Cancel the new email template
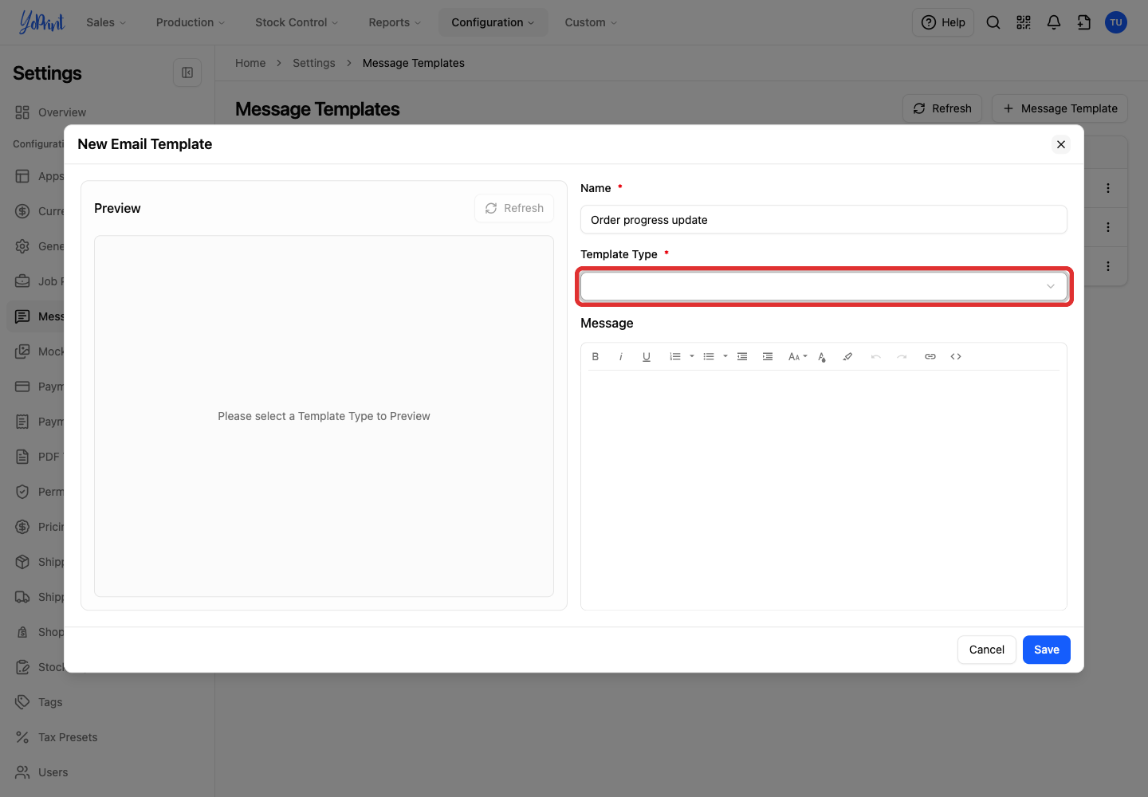The width and height of the screenshot is (1148, 797). point(987,650)
